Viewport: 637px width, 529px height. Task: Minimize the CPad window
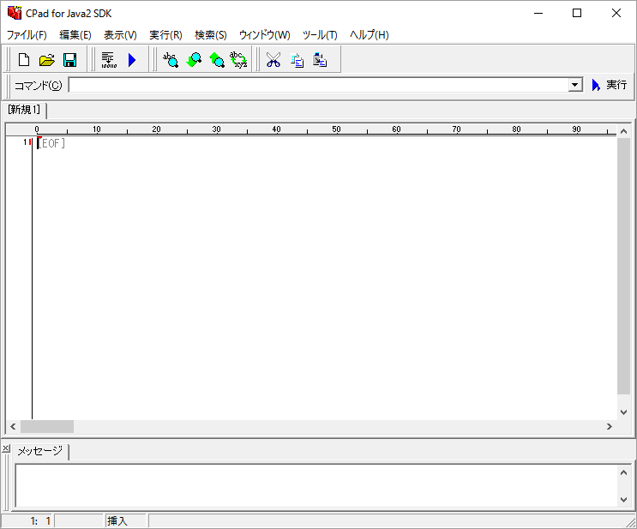tap(538, 13)
